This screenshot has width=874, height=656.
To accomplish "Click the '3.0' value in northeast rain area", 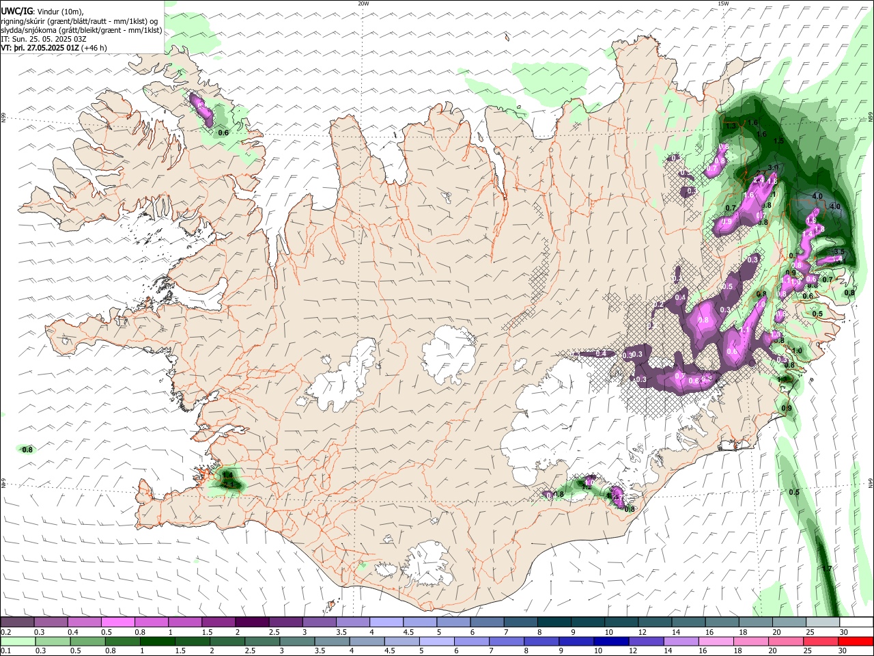I will tap(773, 167).
